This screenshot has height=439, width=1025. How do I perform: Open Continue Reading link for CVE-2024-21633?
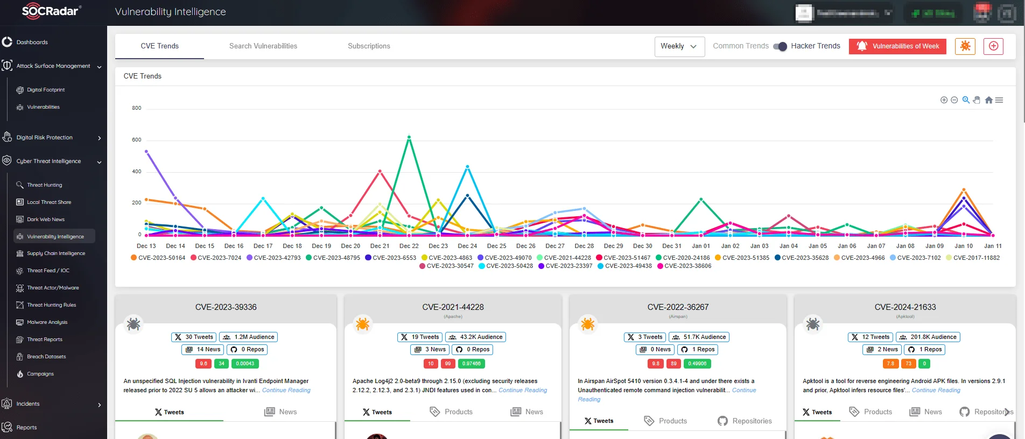tap(936, 390)
